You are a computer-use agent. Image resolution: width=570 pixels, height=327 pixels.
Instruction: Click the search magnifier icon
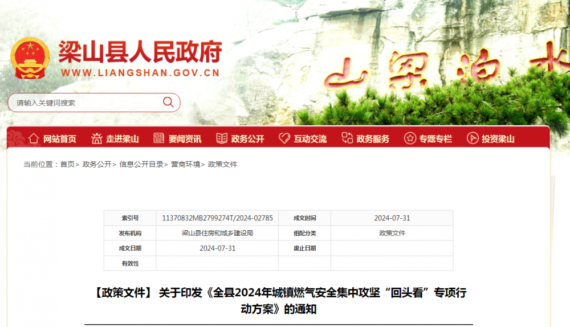click(x=168, y=102)
